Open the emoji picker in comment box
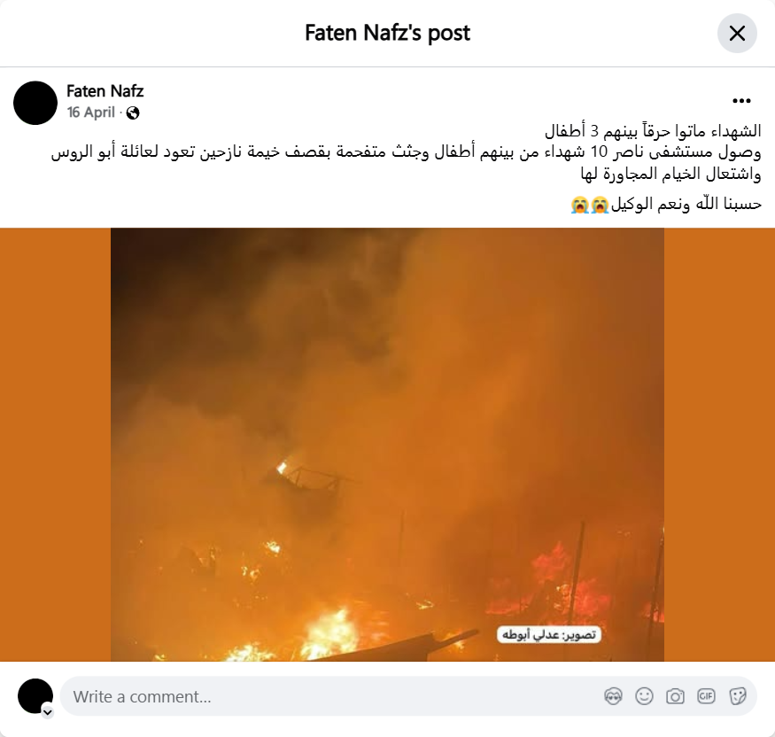 [644, 696]
